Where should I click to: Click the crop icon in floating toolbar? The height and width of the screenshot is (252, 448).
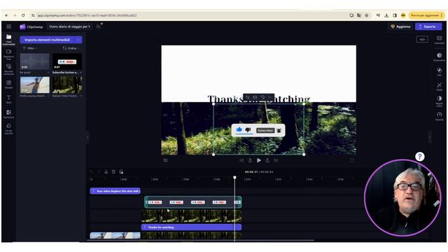pos(247,97)
